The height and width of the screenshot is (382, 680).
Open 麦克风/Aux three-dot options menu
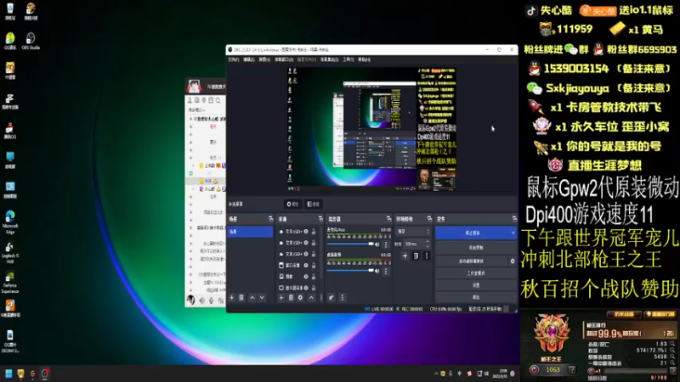coord(386,244)
